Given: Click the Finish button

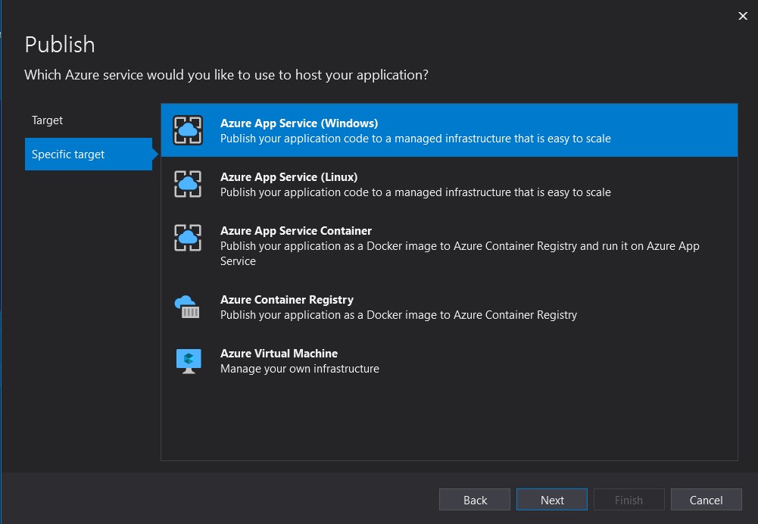Looking at the screenshot, I should (629, 499).
